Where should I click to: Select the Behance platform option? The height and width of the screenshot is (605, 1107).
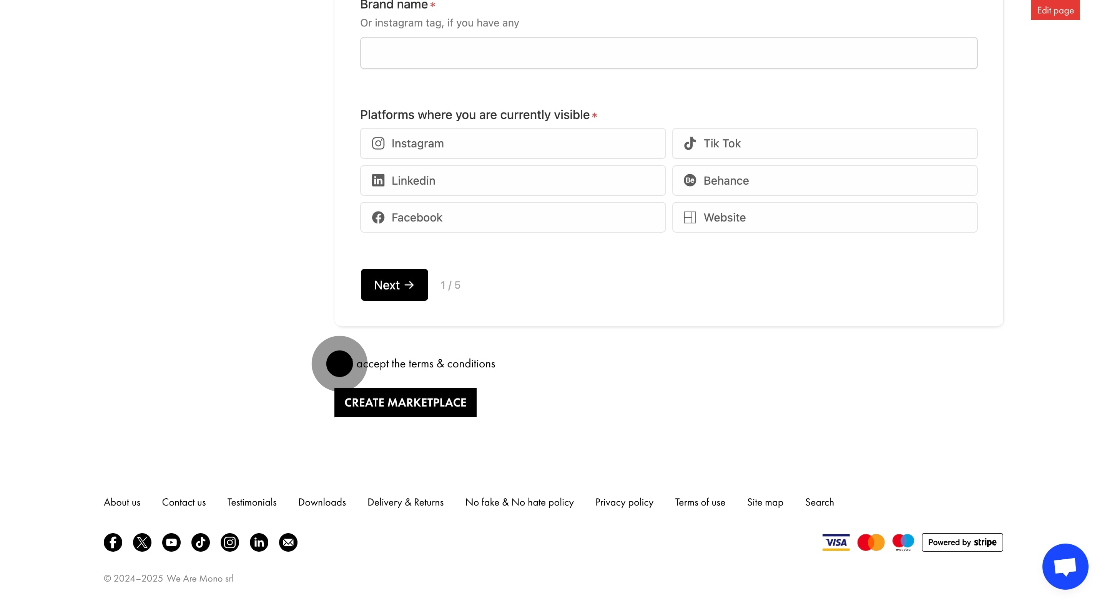824,180
